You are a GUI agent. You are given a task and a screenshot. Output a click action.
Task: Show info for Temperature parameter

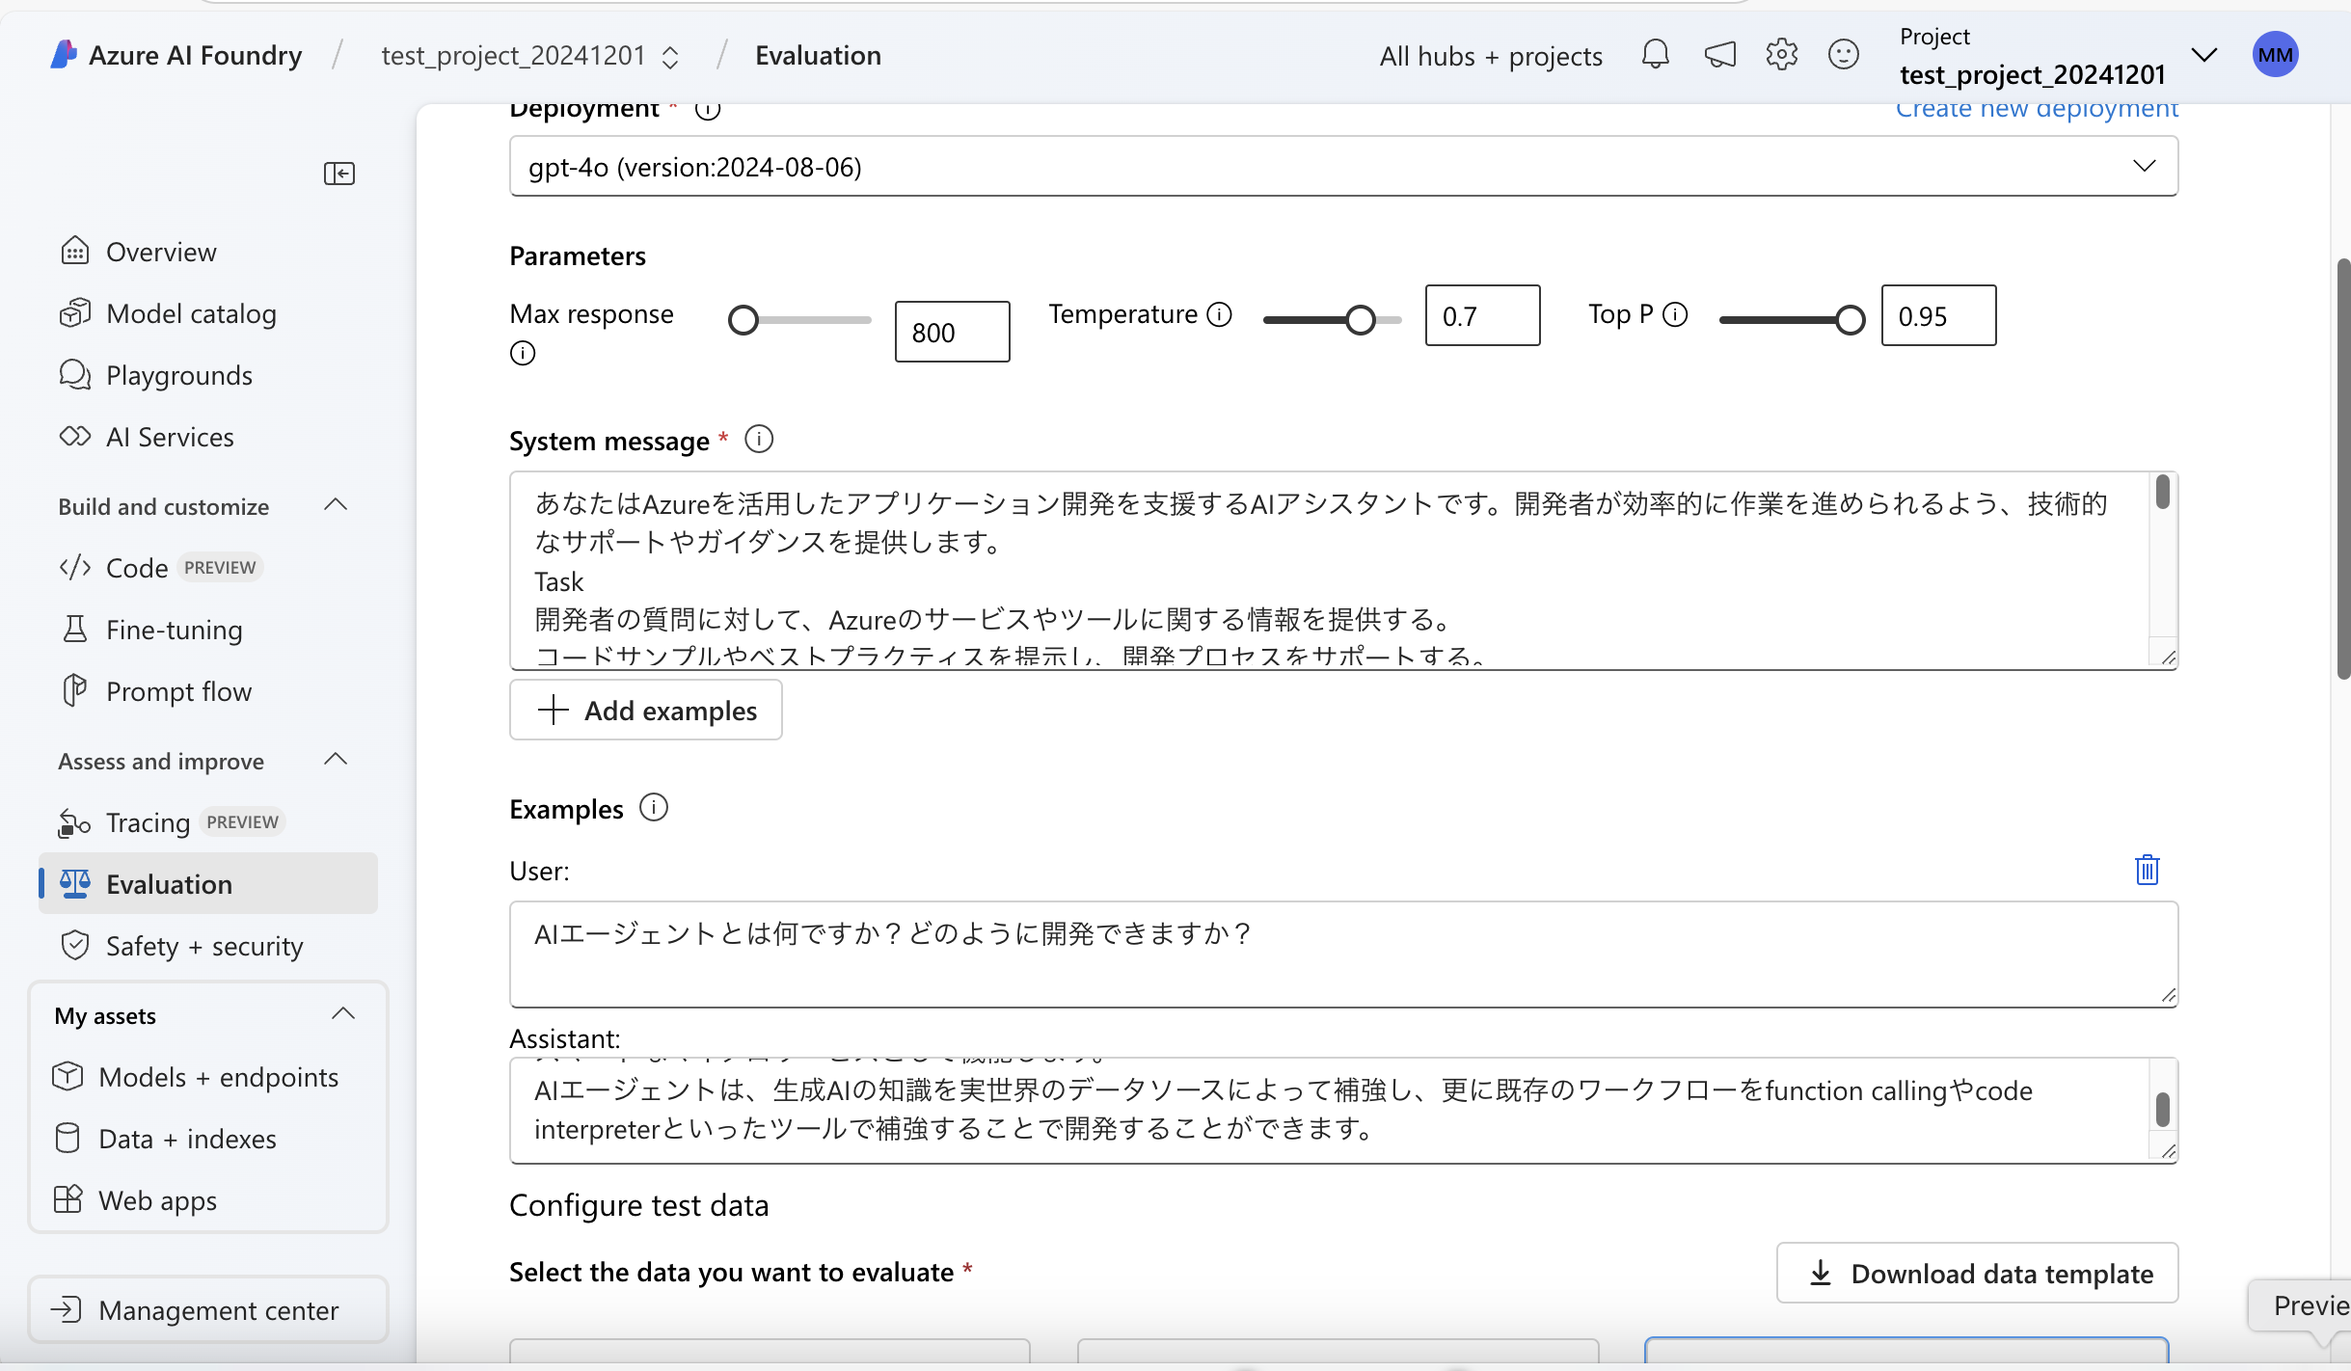point(1220,314)
